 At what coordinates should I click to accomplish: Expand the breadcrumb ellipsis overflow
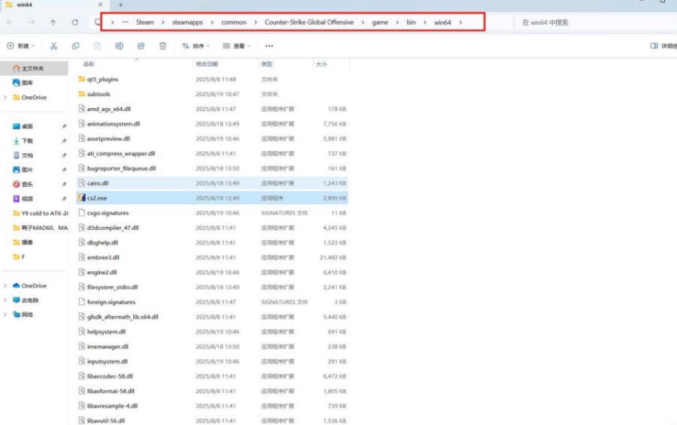(x=125, y=23)
